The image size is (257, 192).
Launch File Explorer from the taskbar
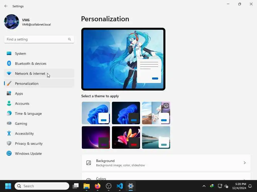87,186
